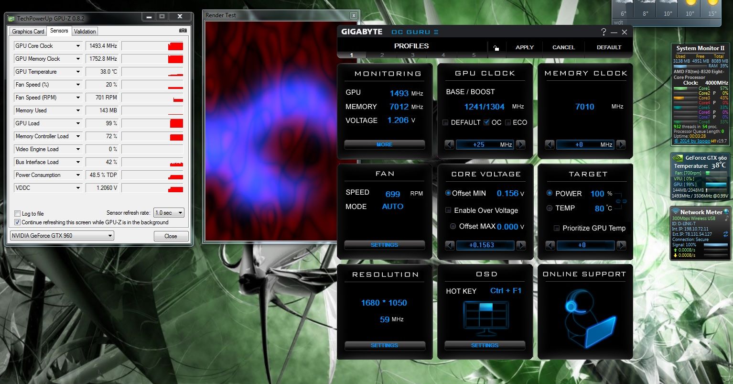Open OC Guru help question mark
The height and width of the screenshot is (384, 733).
click(604, 32)
